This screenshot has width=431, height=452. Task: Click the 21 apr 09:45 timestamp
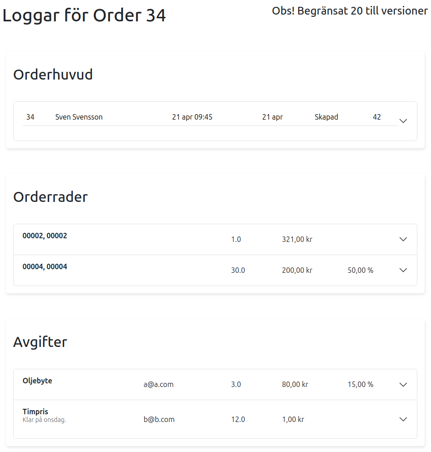point(192,117)
